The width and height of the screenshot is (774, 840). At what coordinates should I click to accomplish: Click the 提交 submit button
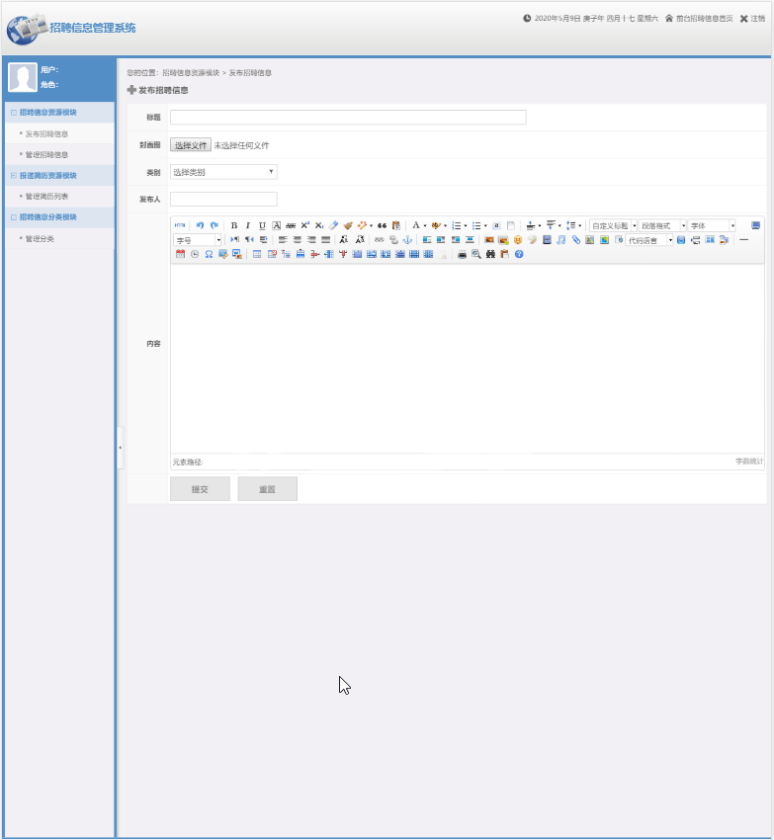coord(200,489)
